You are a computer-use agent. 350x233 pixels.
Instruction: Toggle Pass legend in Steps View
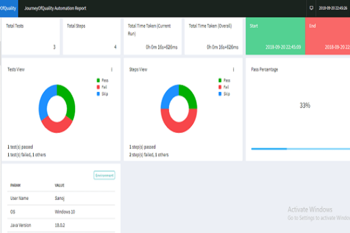point(225,80)
